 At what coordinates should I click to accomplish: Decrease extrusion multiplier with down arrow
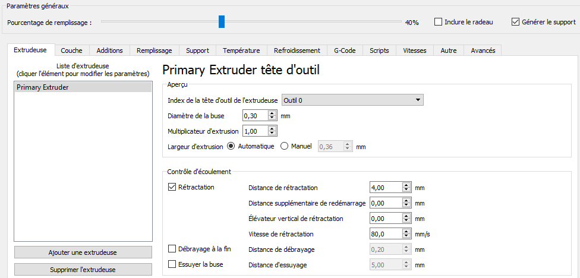(273, 134)
